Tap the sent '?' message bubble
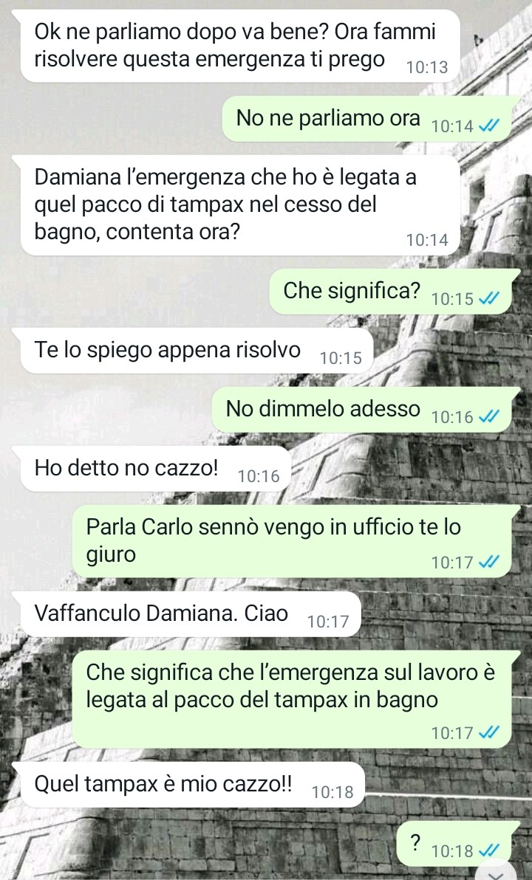The height and width of the screenshot is (880, 532). pos(458,844)
